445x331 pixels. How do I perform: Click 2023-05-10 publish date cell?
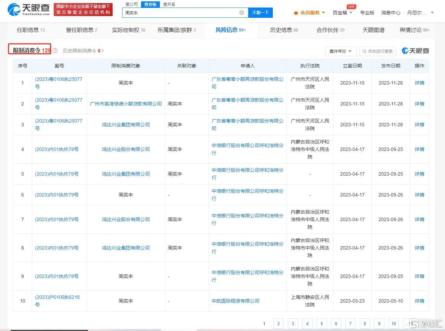click(x=391, y=301)
